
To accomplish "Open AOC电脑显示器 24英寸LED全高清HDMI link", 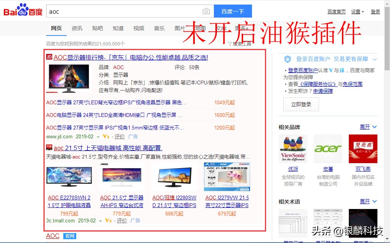I will (114, 115).
